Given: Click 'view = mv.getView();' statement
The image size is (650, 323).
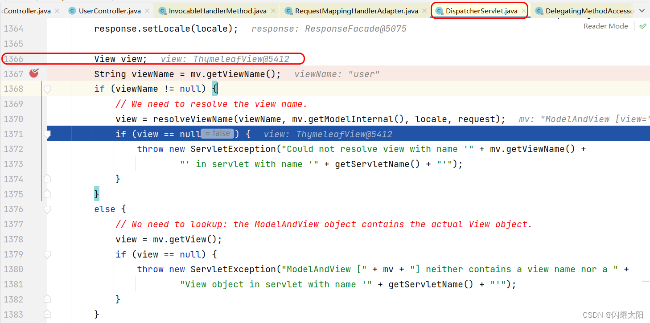Looking at the screenshot, I should 169,239.
